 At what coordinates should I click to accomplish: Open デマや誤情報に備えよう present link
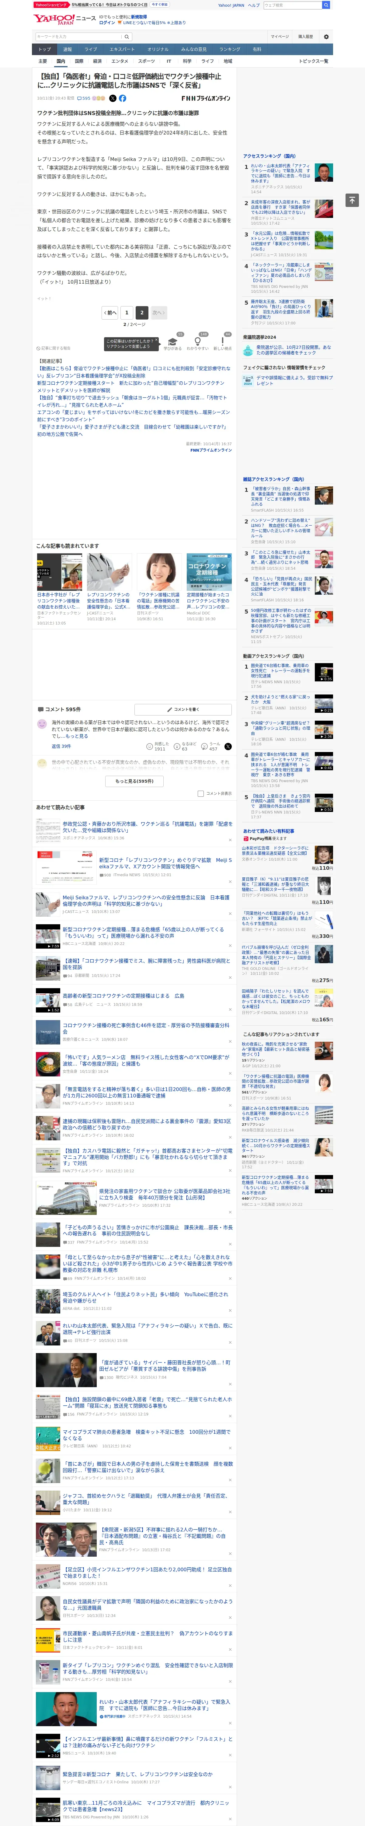point(294,381)
